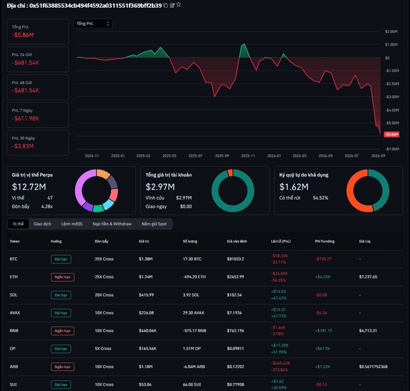
Task: Click the OP token name
Action: pos(13,348)
